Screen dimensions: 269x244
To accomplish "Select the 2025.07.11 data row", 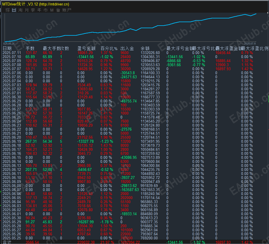I will point(14,53).
